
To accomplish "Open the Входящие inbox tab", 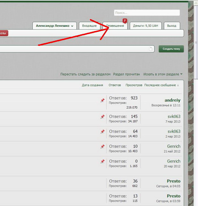I will click(x=89, y=26).
